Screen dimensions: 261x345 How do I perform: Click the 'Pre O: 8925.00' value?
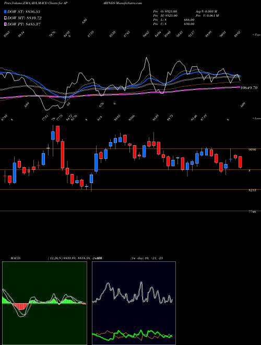tap(165, 11)
